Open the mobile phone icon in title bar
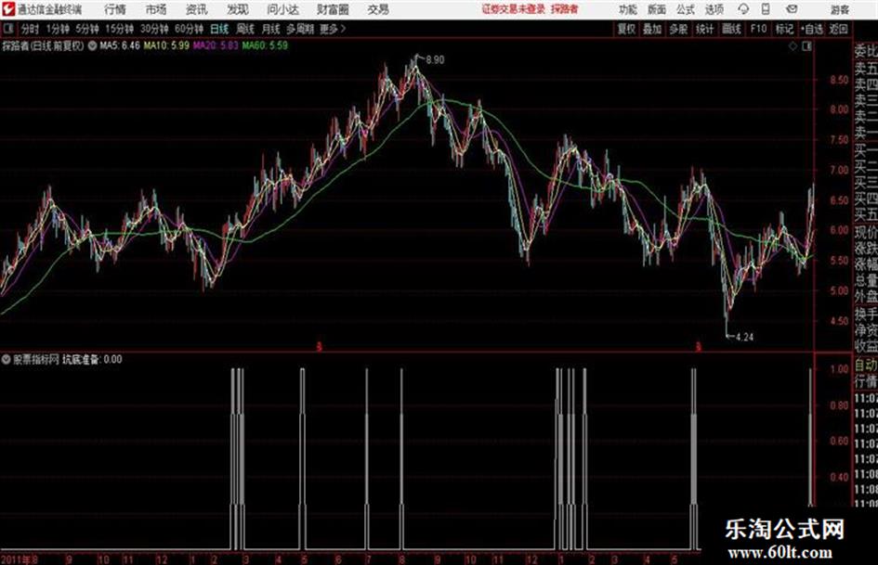Image resolution: width=878 pixels, height=565 pixels. [x=766, y=9]
